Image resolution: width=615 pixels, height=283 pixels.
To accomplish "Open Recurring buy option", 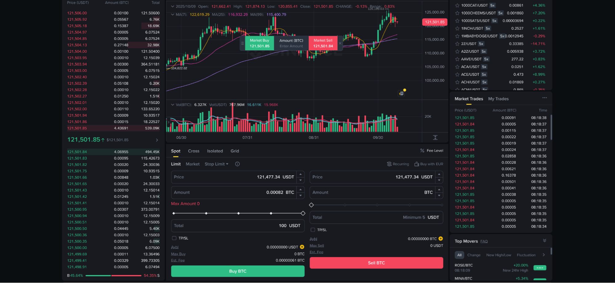I will (398, 164).
